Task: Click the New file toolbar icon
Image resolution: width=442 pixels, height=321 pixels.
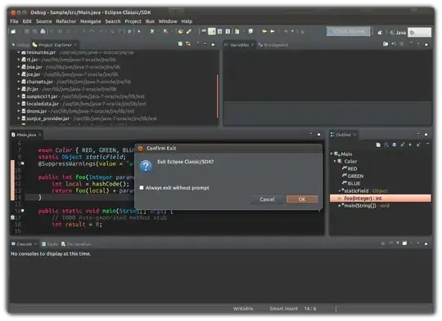Action: click(13, 32)
